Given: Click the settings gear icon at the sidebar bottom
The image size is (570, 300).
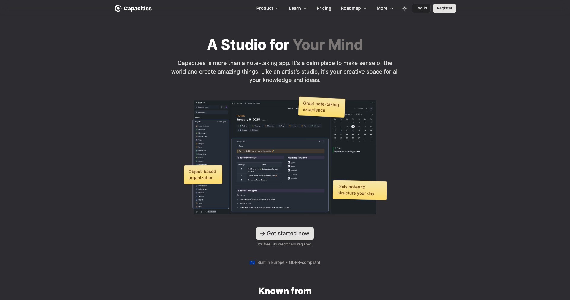Looking at the screenshot, I should point(197,212).
